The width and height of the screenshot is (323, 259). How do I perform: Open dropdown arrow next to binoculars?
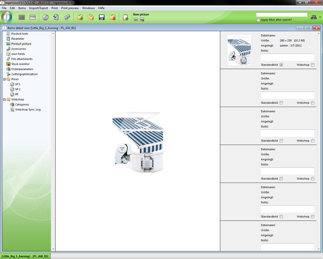pyautogui.click(x=320, y=17)
